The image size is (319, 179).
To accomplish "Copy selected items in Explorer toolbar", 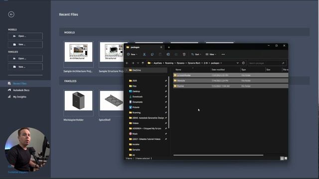I will click(x=152, y=54).
